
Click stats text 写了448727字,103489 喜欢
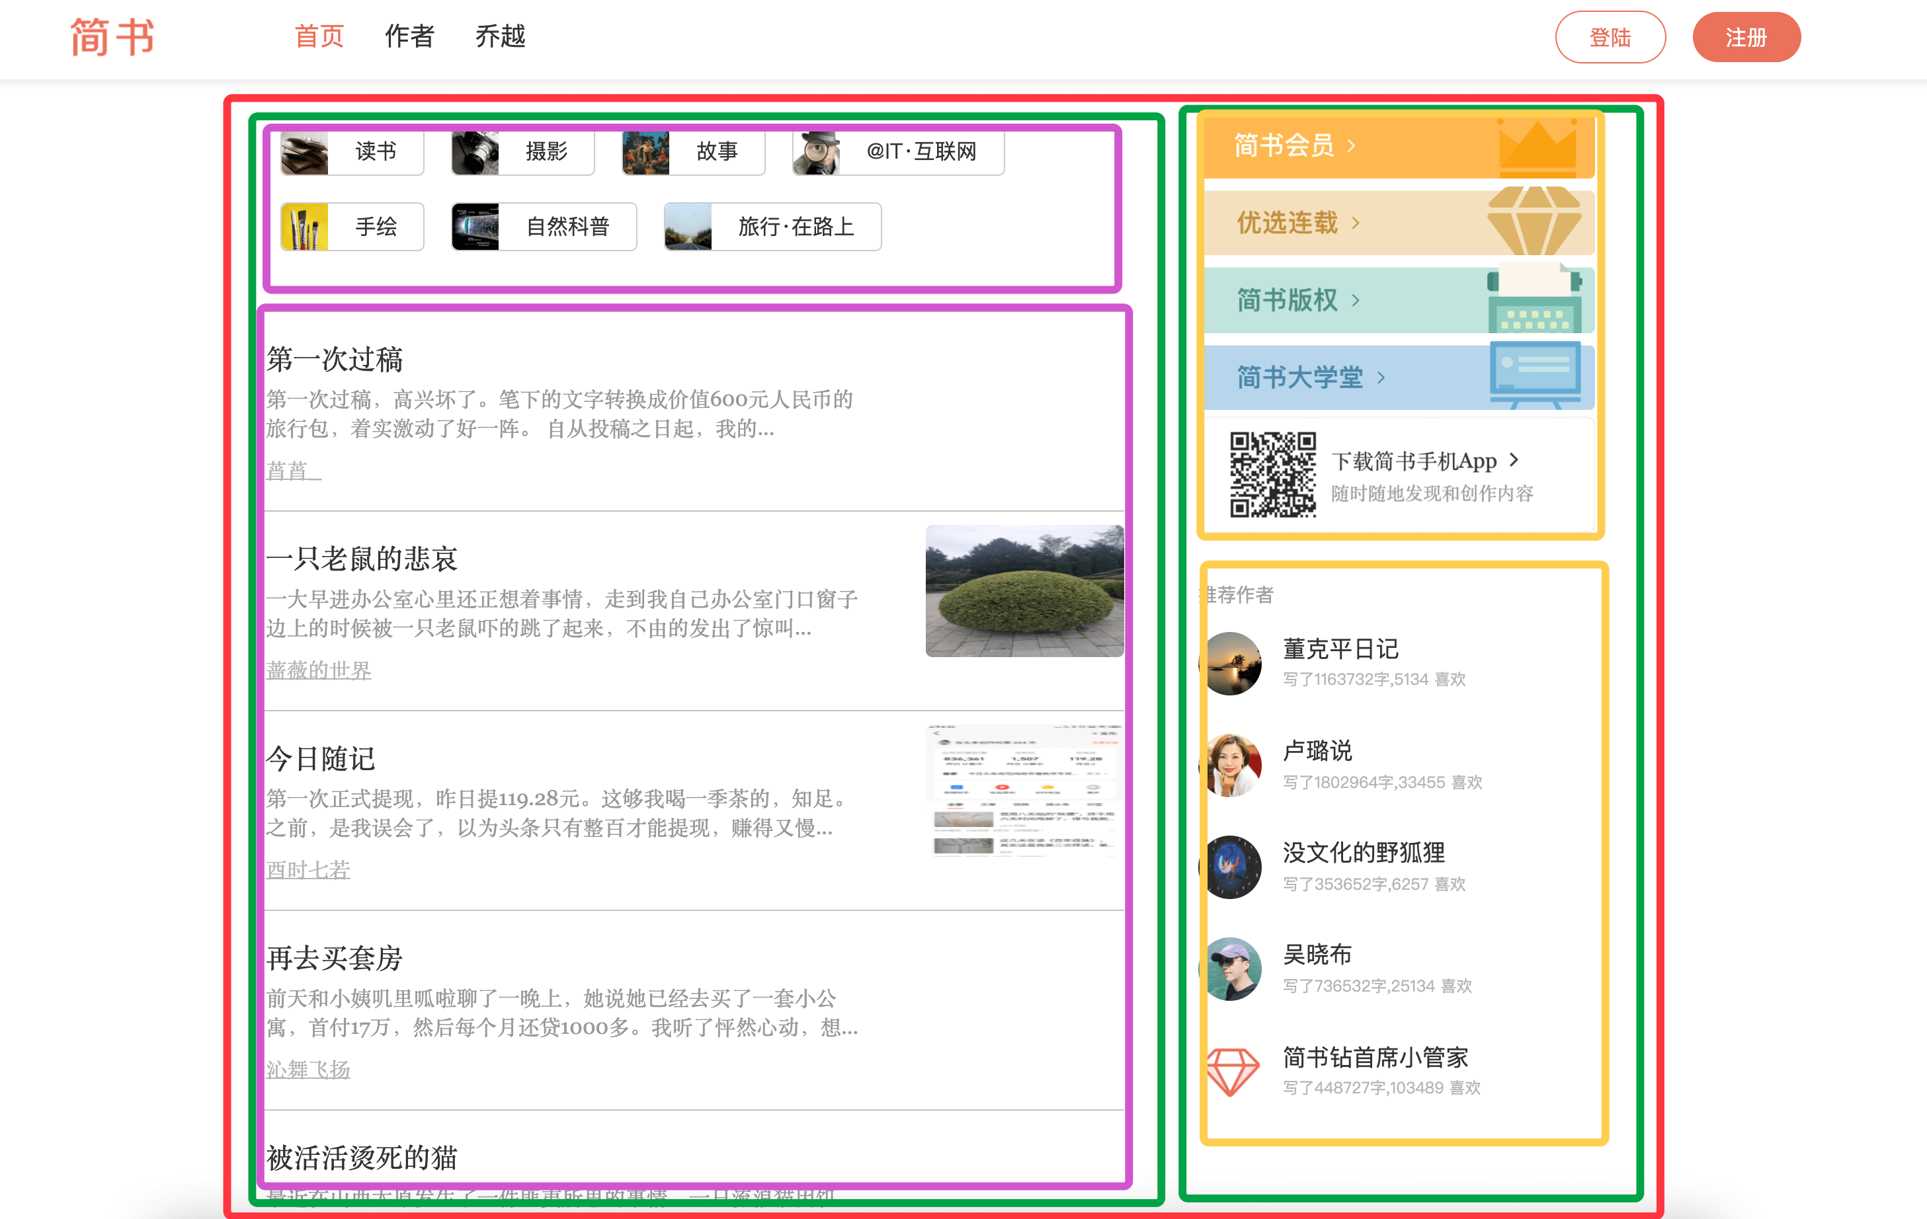coord(1381,1088)
